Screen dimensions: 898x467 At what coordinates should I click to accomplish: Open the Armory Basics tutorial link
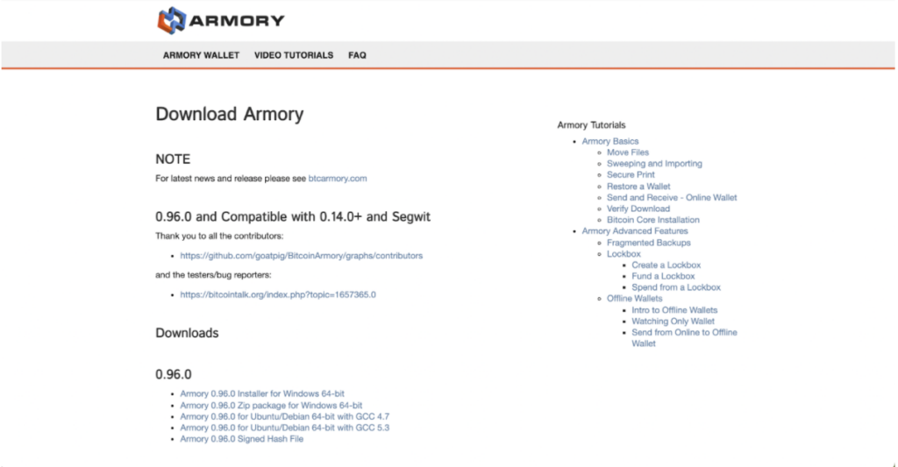[x=610, y=141]
